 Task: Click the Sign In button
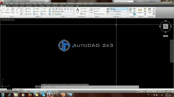click(140, 1)
